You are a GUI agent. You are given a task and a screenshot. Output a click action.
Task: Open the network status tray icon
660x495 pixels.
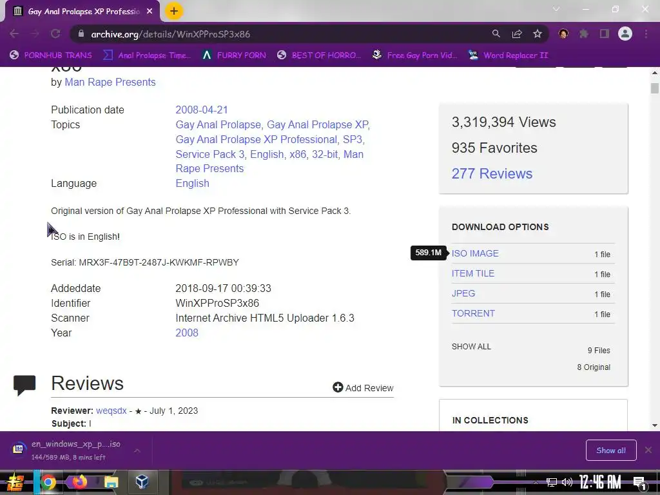(552, 482)
